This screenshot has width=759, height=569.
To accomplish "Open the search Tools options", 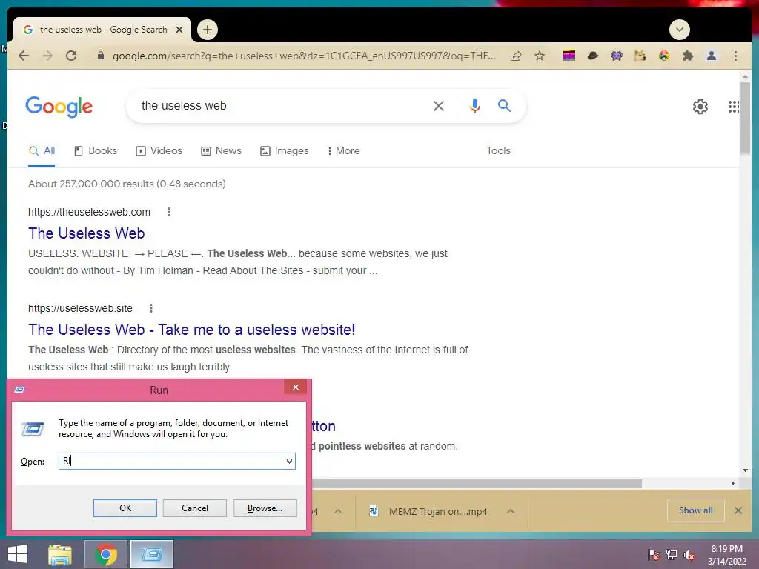I will coord(499,151).
